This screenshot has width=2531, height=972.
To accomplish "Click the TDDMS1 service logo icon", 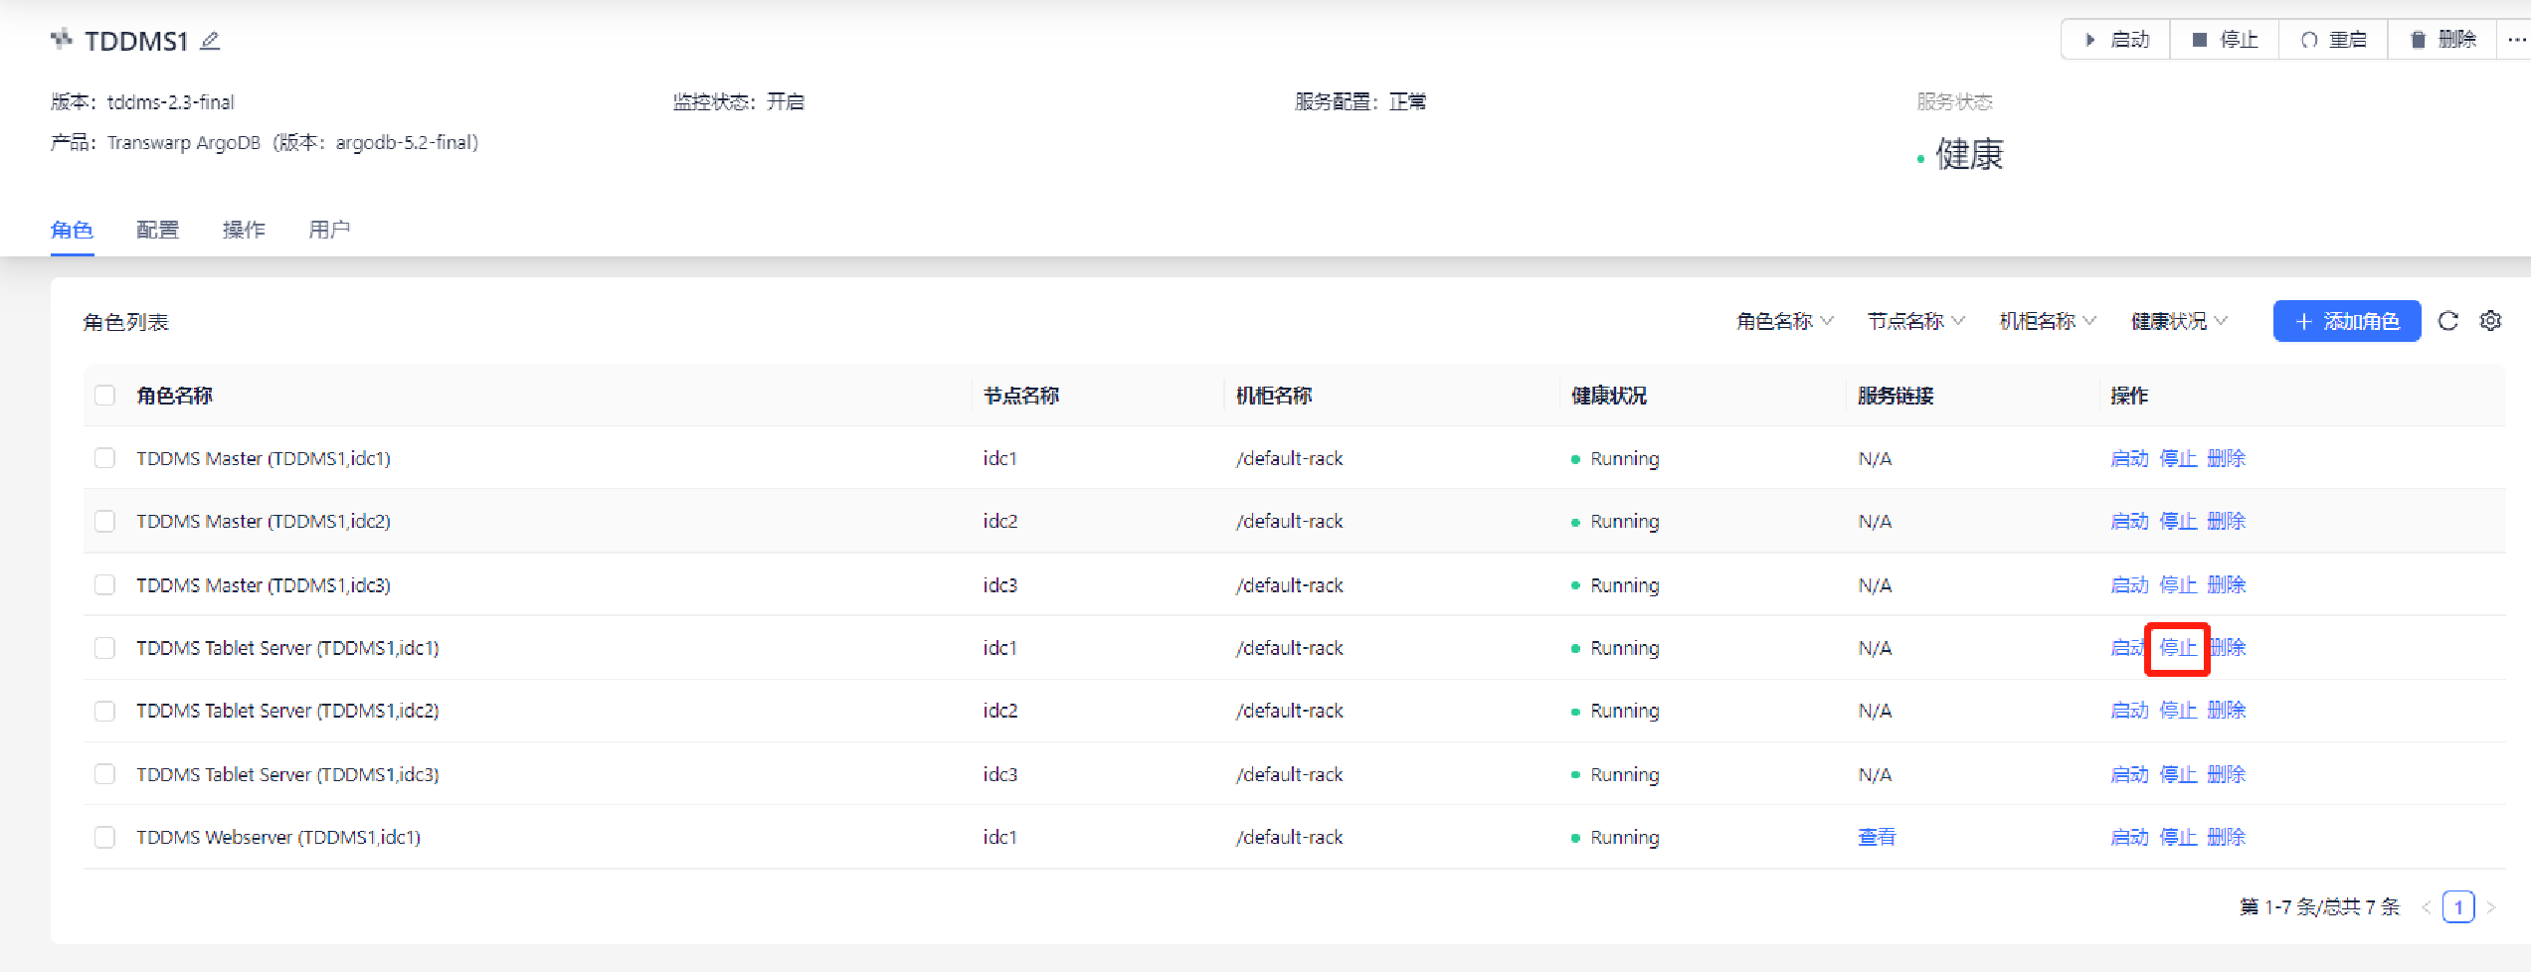I will tap(62, 39).
